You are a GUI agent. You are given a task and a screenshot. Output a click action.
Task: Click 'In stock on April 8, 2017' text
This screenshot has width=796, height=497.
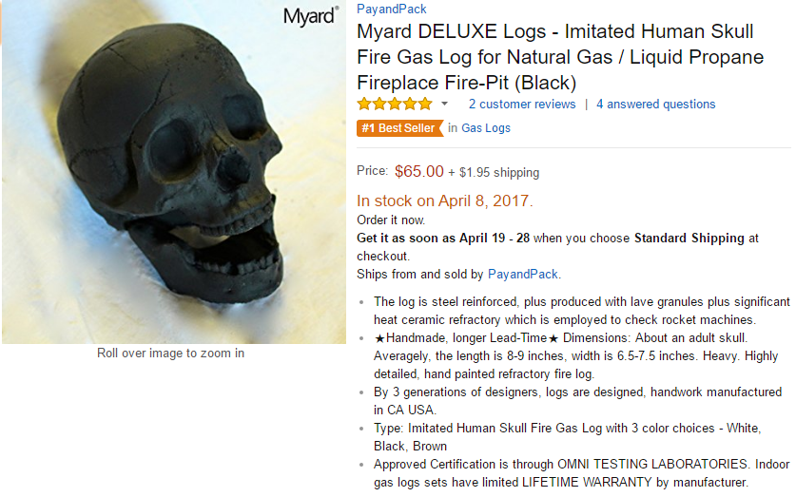pos(445,201)
